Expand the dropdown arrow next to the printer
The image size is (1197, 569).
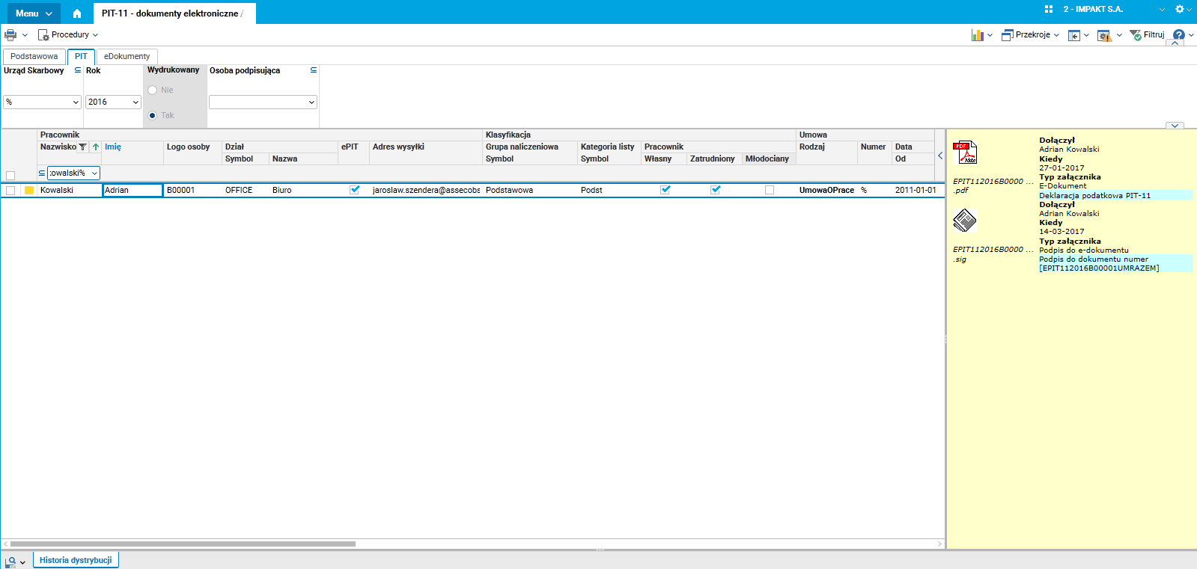(x=25, y=35)
